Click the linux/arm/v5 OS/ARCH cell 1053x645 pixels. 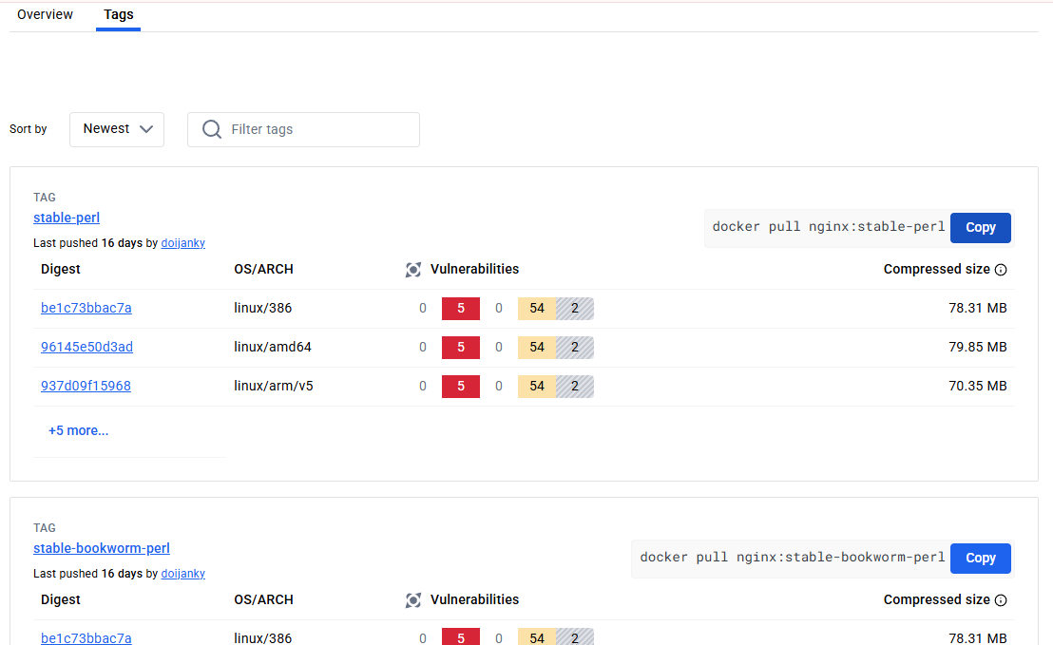pyautogui.click(x=274, y=386)
